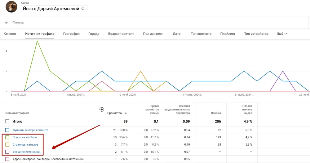Viewport: 310px width, 163px height.
Task: Click the channel avatar thumbnail
Action: 11,7
